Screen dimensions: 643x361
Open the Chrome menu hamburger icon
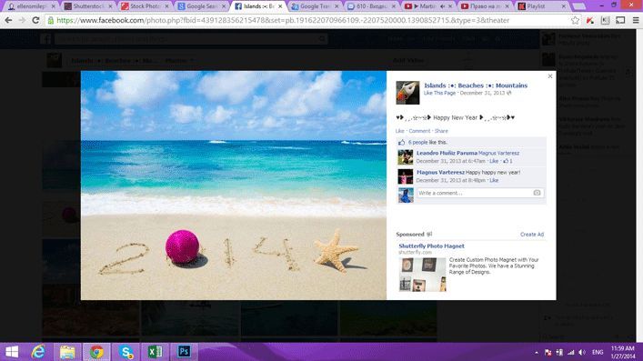(x=636, y=20)
